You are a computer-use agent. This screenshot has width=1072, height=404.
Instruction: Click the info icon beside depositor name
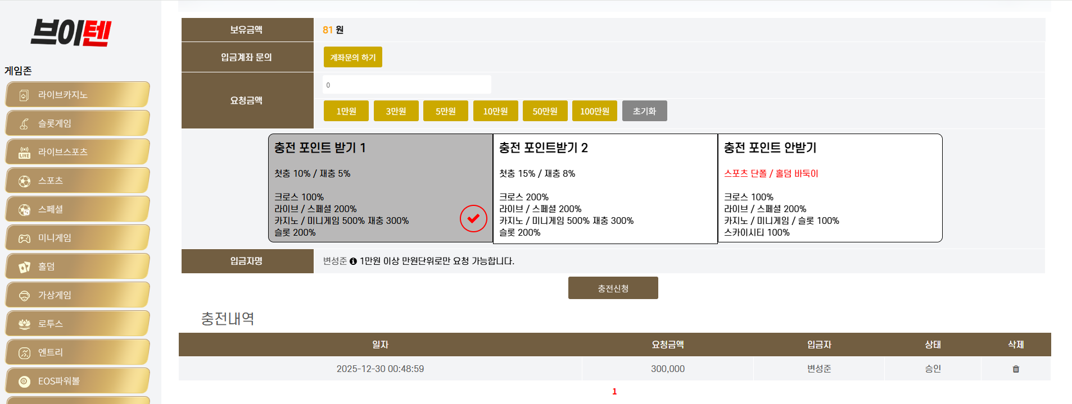[x=353, y=261]
